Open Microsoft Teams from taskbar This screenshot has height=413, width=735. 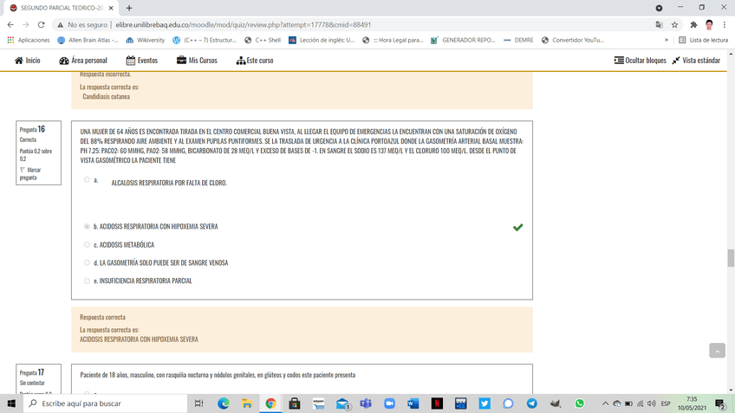[366, 403]
